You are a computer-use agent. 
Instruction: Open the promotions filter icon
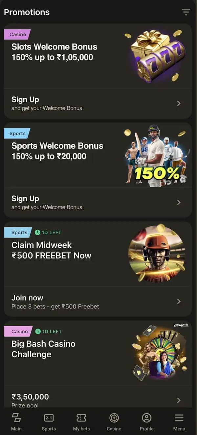pyautogui.click(x=186, y=12)
